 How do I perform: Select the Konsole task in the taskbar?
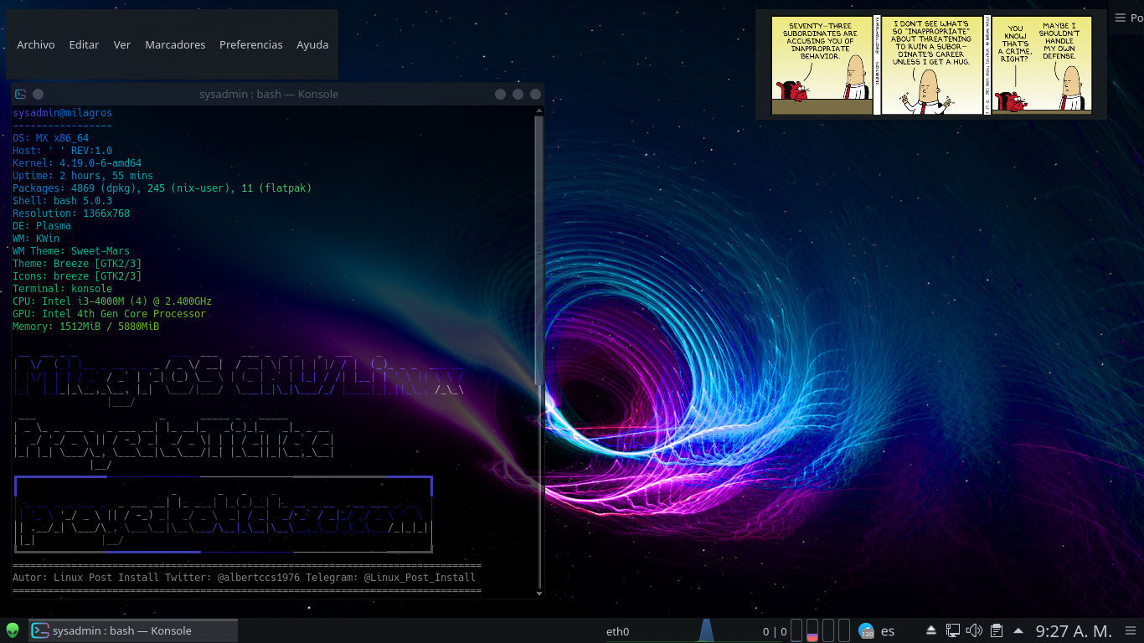pyautogui.click(x=133, y=630)
